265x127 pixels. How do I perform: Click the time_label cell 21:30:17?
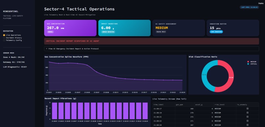click(164, 109)
